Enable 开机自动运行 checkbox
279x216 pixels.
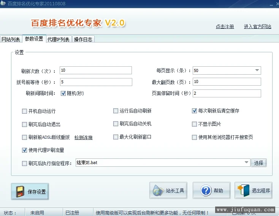pyautogui.click(x=25, y=111)
